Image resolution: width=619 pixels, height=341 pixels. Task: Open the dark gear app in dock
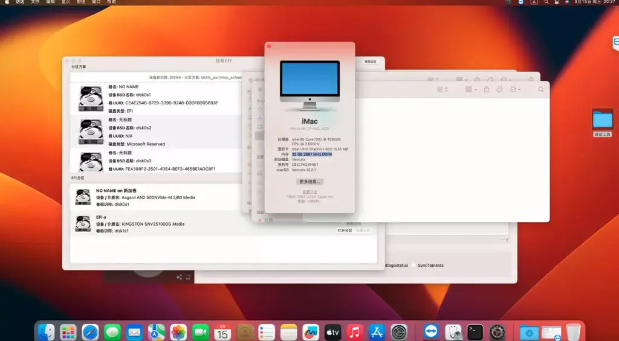click(x=497, y=333)
